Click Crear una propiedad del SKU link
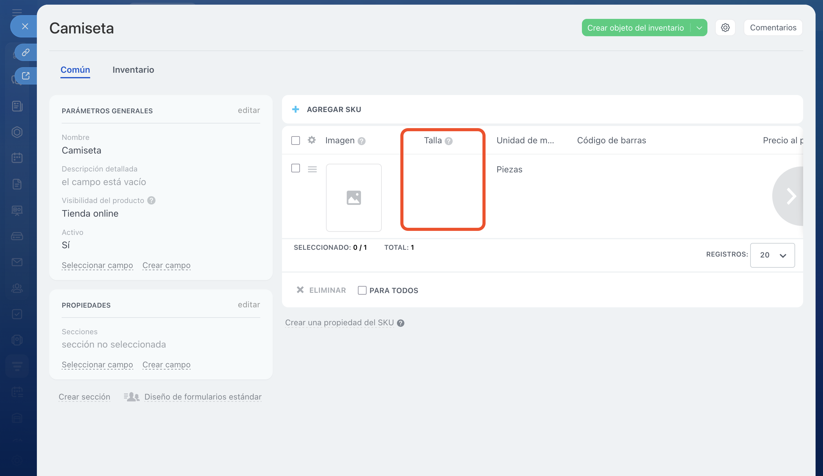 coord(339,322)
